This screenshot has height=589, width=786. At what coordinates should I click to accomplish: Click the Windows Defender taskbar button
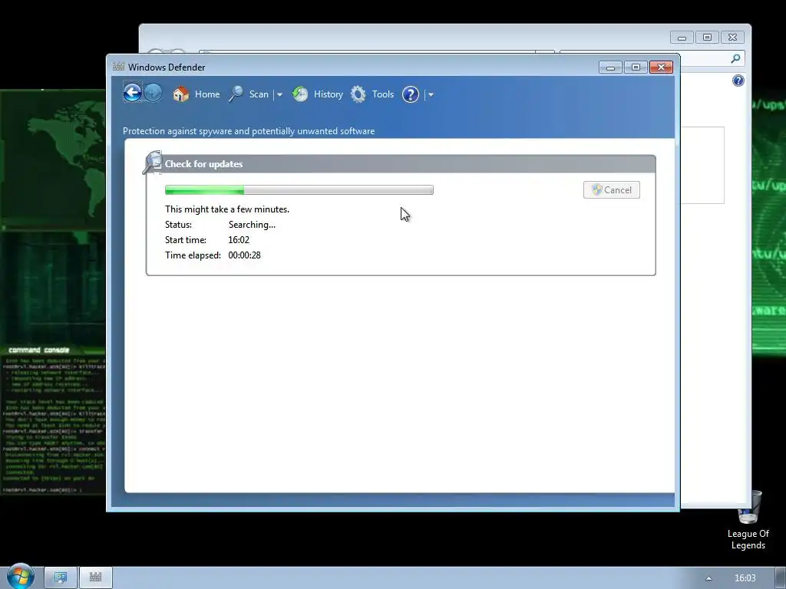[96, 577]
